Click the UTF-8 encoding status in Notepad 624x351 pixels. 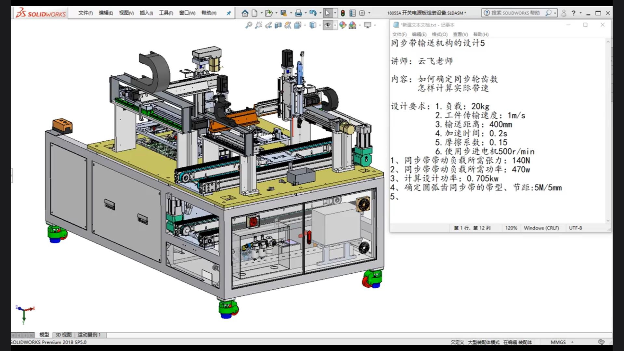tap(575, 228)
